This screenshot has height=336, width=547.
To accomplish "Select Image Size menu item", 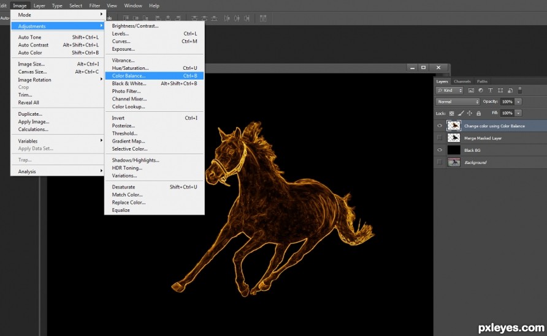I will (x=58, y=64).
